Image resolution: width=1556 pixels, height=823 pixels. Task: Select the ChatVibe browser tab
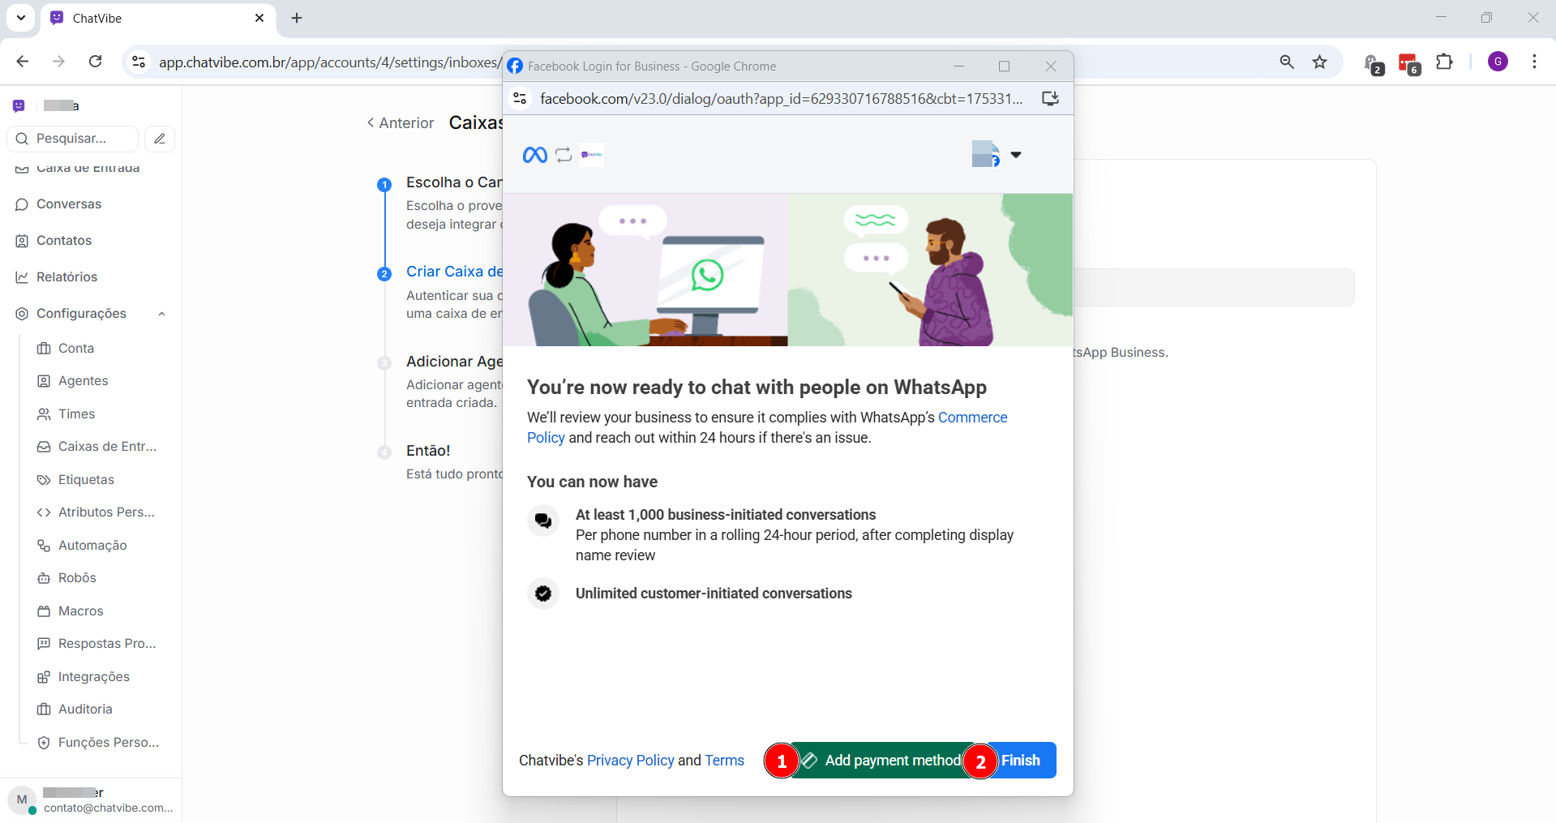pos(157,19)
